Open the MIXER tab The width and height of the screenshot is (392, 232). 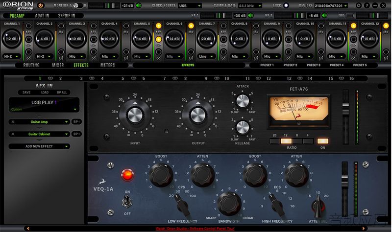[x=58, y=65]
